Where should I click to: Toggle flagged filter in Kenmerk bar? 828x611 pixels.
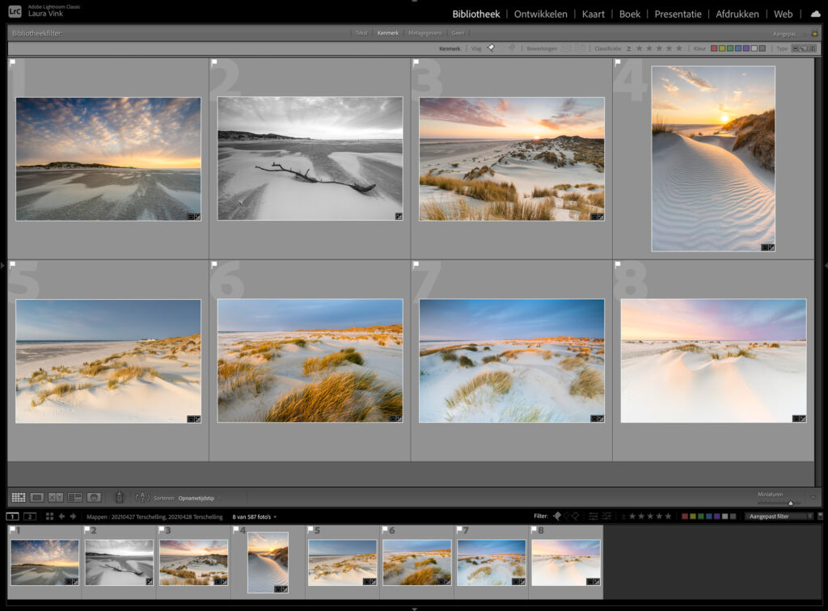[x=491, y=48]
